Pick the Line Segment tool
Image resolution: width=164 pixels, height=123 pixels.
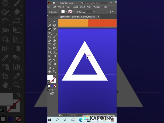coord(54,33)
